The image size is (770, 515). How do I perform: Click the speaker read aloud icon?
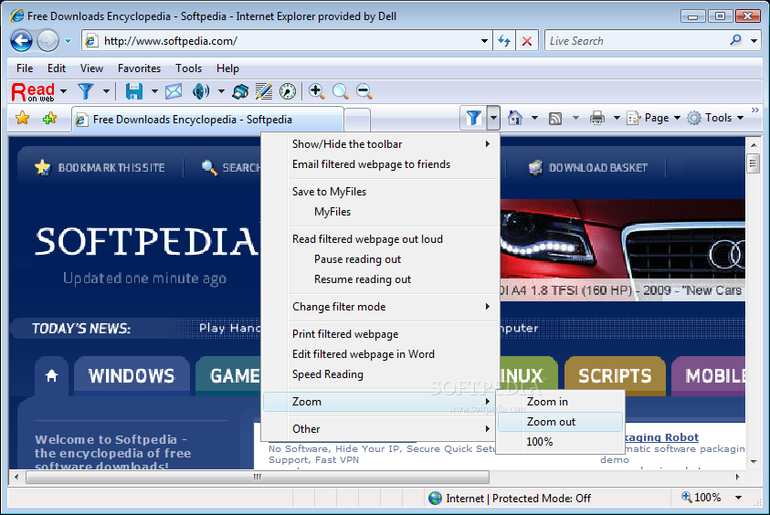[201, 91]
